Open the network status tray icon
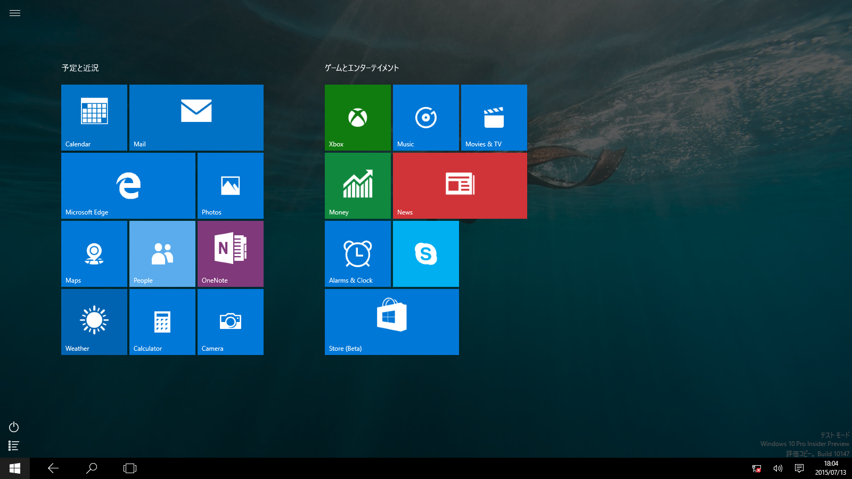Viewport: 852px width, 479px height. (757, 468)
